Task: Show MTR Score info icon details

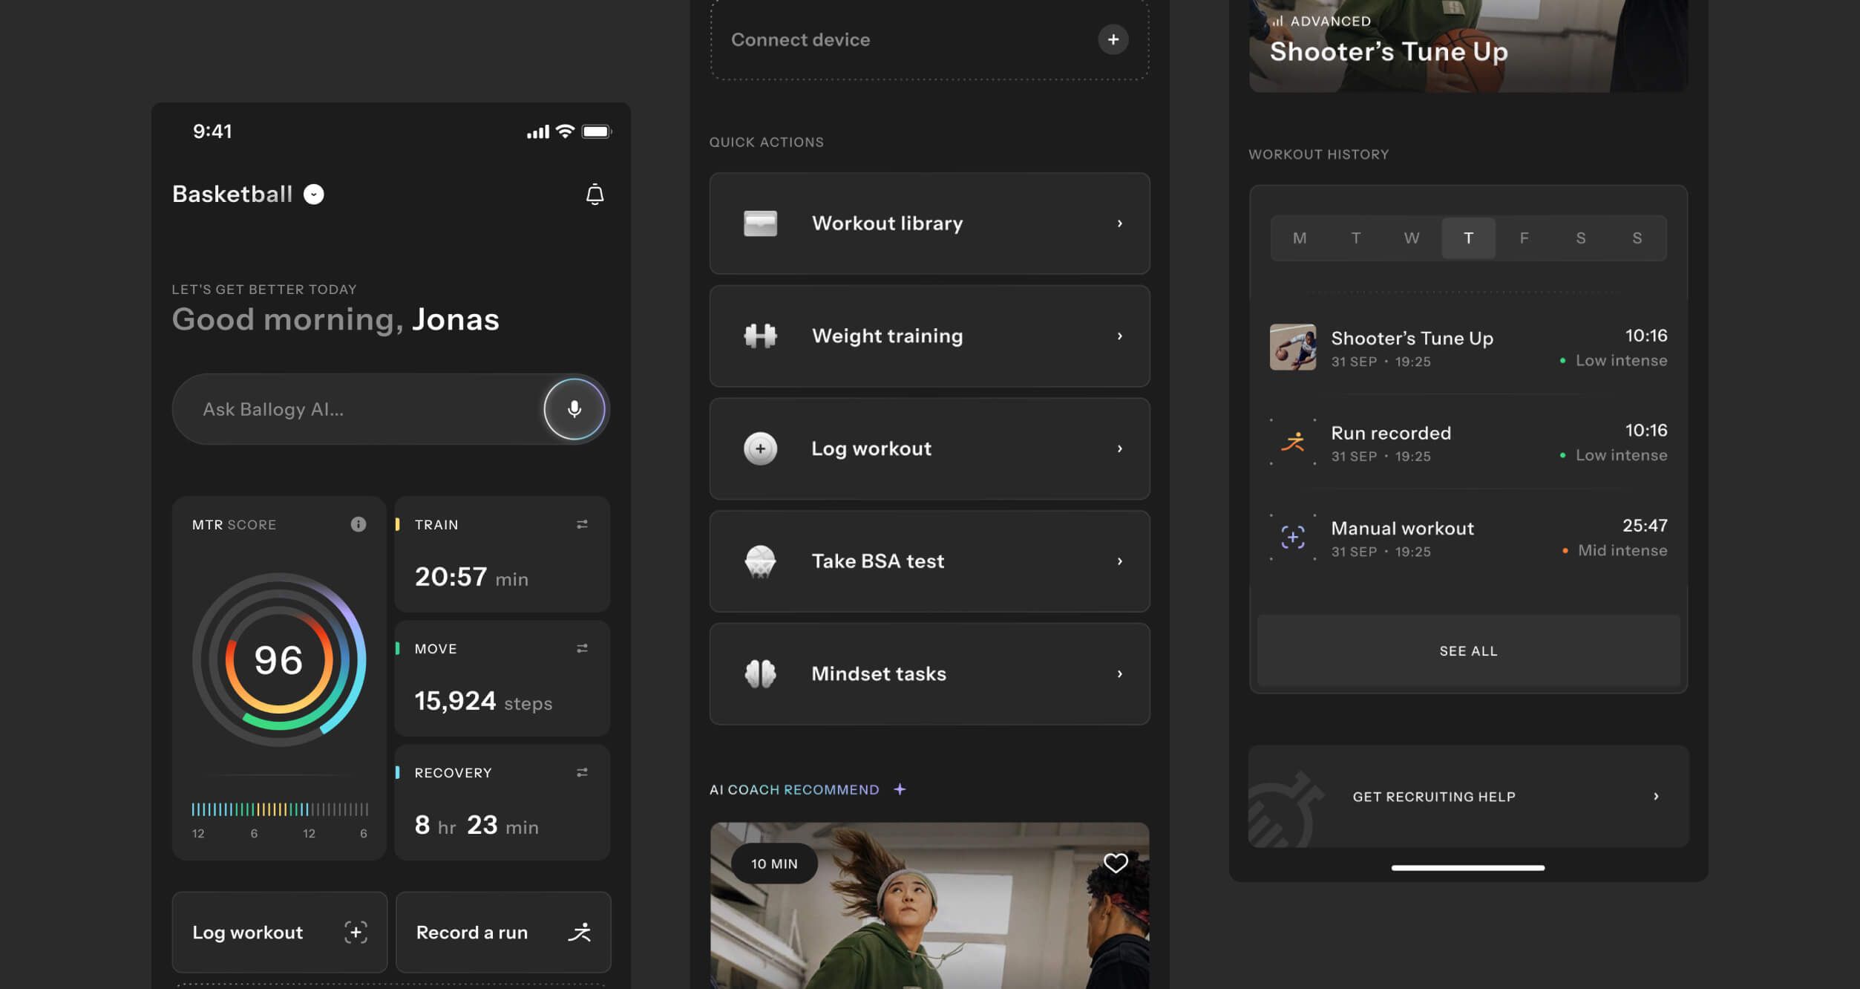Action: [358, 524]
